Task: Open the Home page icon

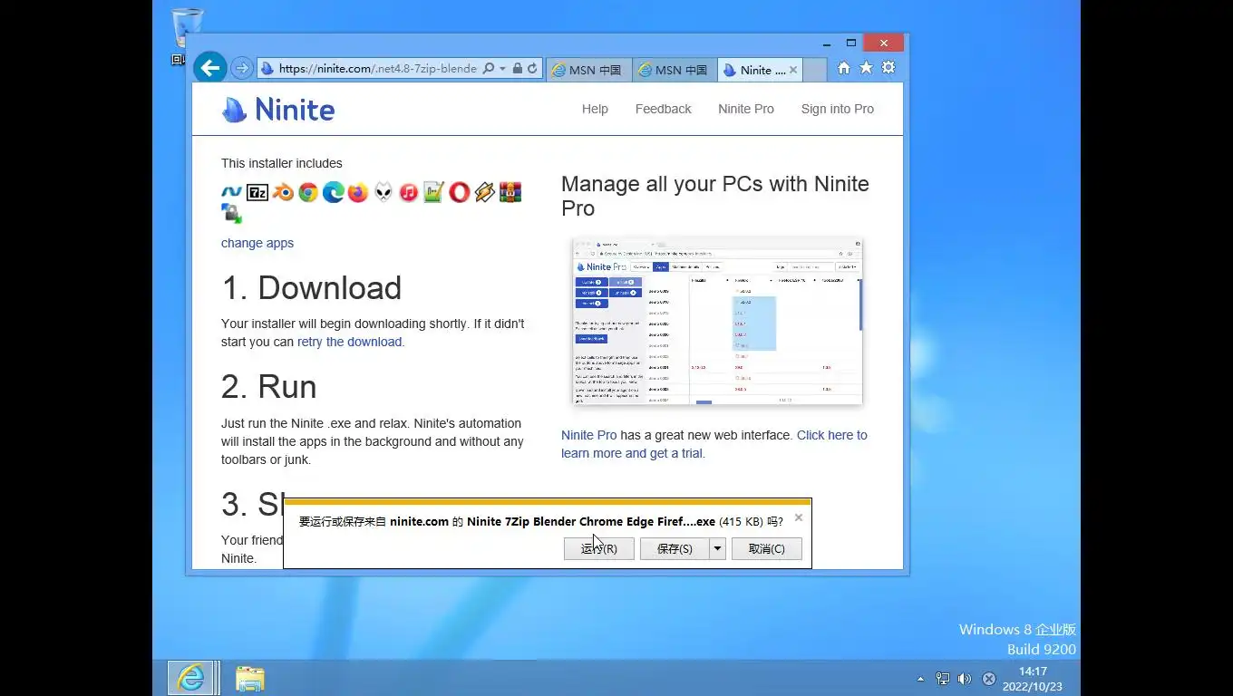Action: tap(844, 68)
